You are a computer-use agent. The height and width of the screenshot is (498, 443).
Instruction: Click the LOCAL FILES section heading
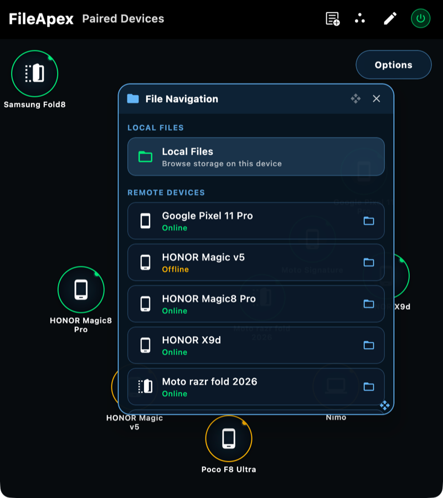point(156,128)
